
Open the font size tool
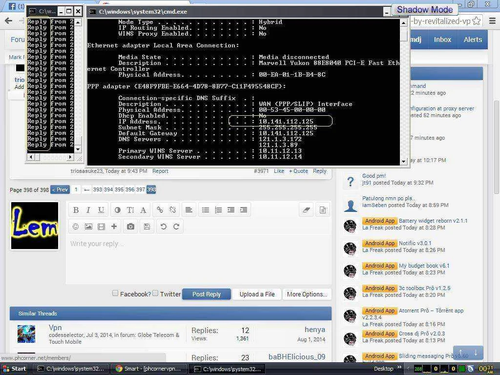130,210
